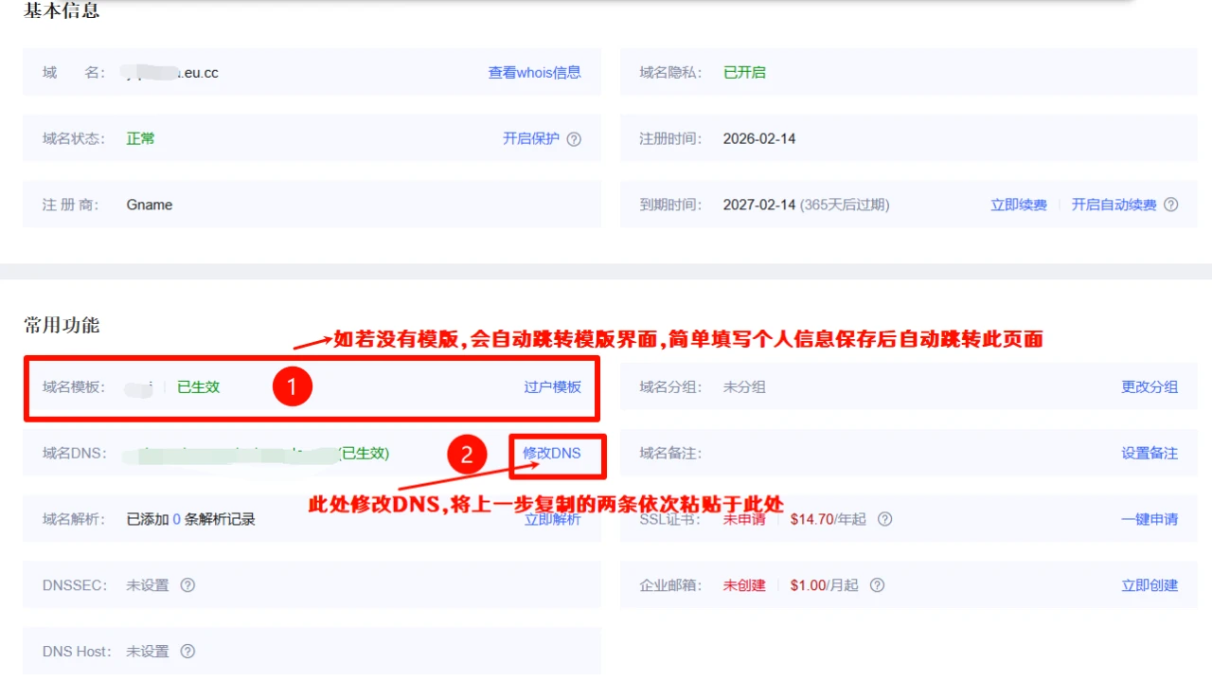Image resolution: width=1212 pixels, height=681 pixels.
Task: Click 立即解析 in the 域名解析 row
Action: pos(553,519)
